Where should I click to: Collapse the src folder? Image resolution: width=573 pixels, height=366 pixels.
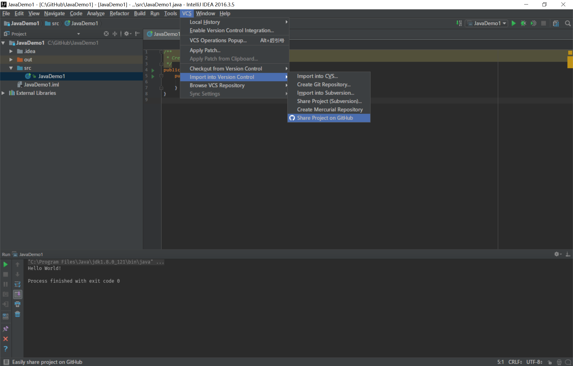coord(11,68)
